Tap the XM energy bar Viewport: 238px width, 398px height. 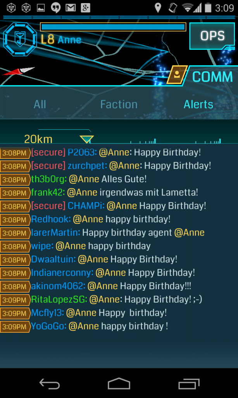click(x=113, y=27)
